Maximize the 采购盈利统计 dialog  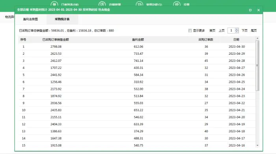pos(250,10)
